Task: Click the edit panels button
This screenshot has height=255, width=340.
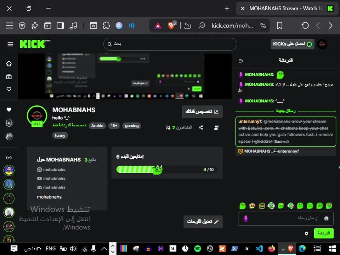Action: 203,222
